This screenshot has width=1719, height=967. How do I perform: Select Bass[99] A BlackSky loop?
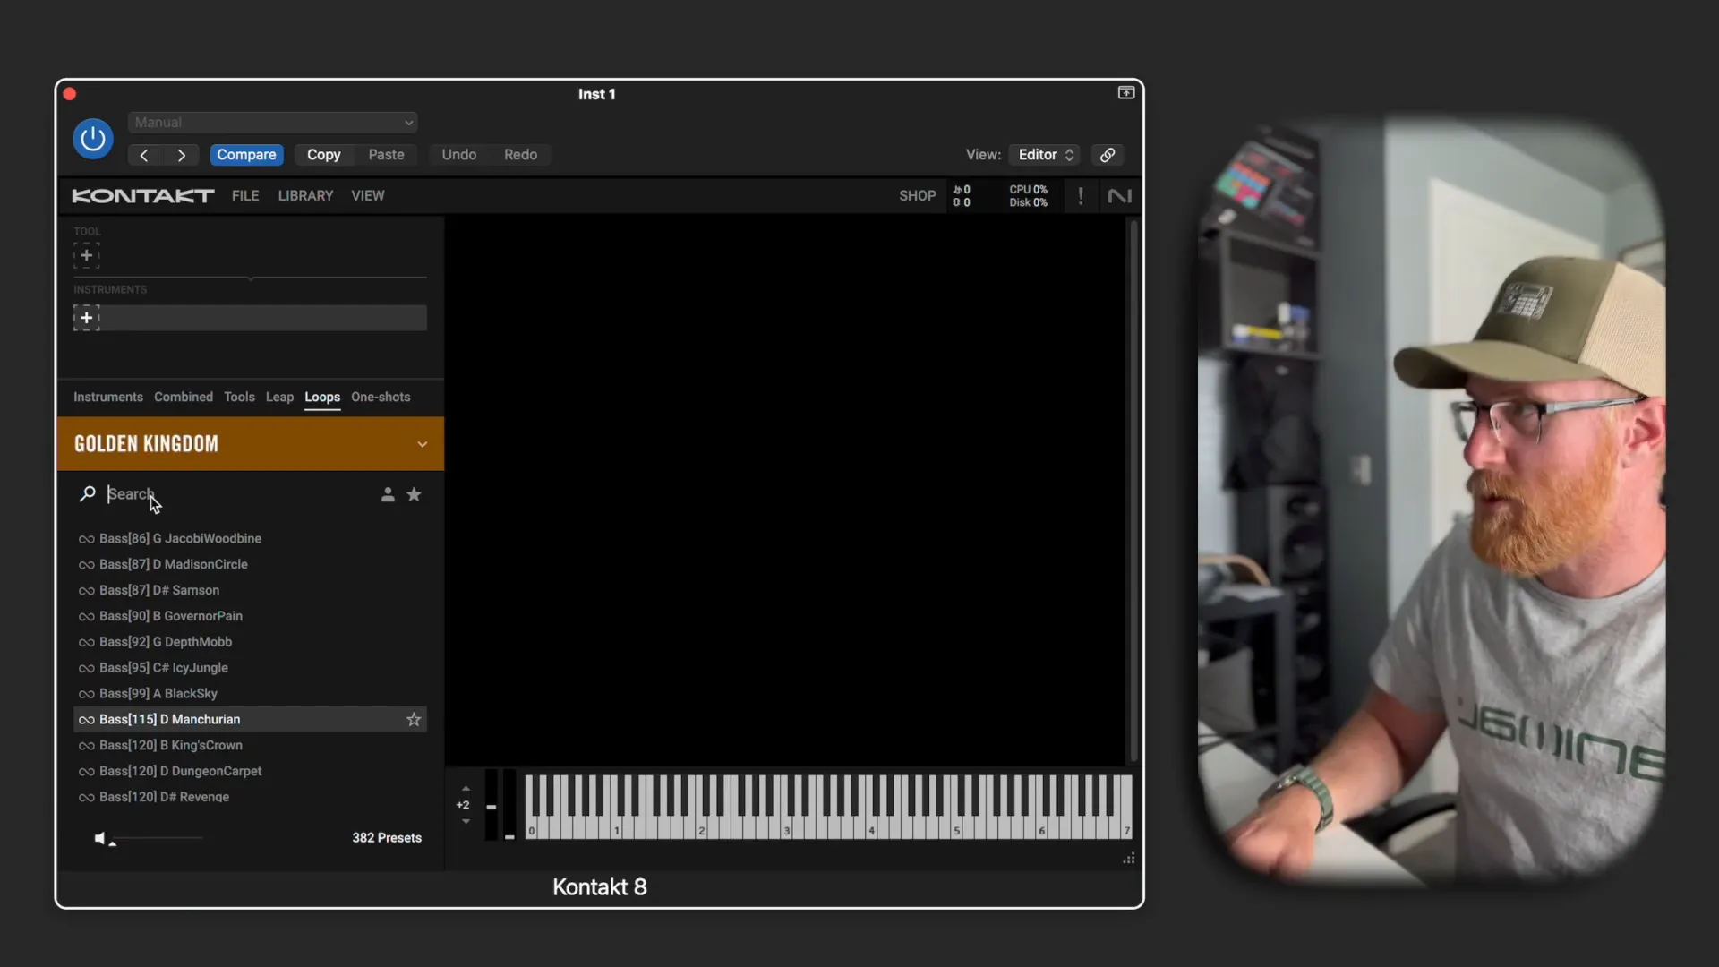[250, 694]
